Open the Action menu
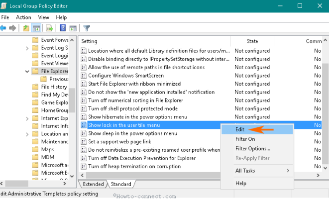329x199 pixels. pyautogui.click(x=23, y=17)
